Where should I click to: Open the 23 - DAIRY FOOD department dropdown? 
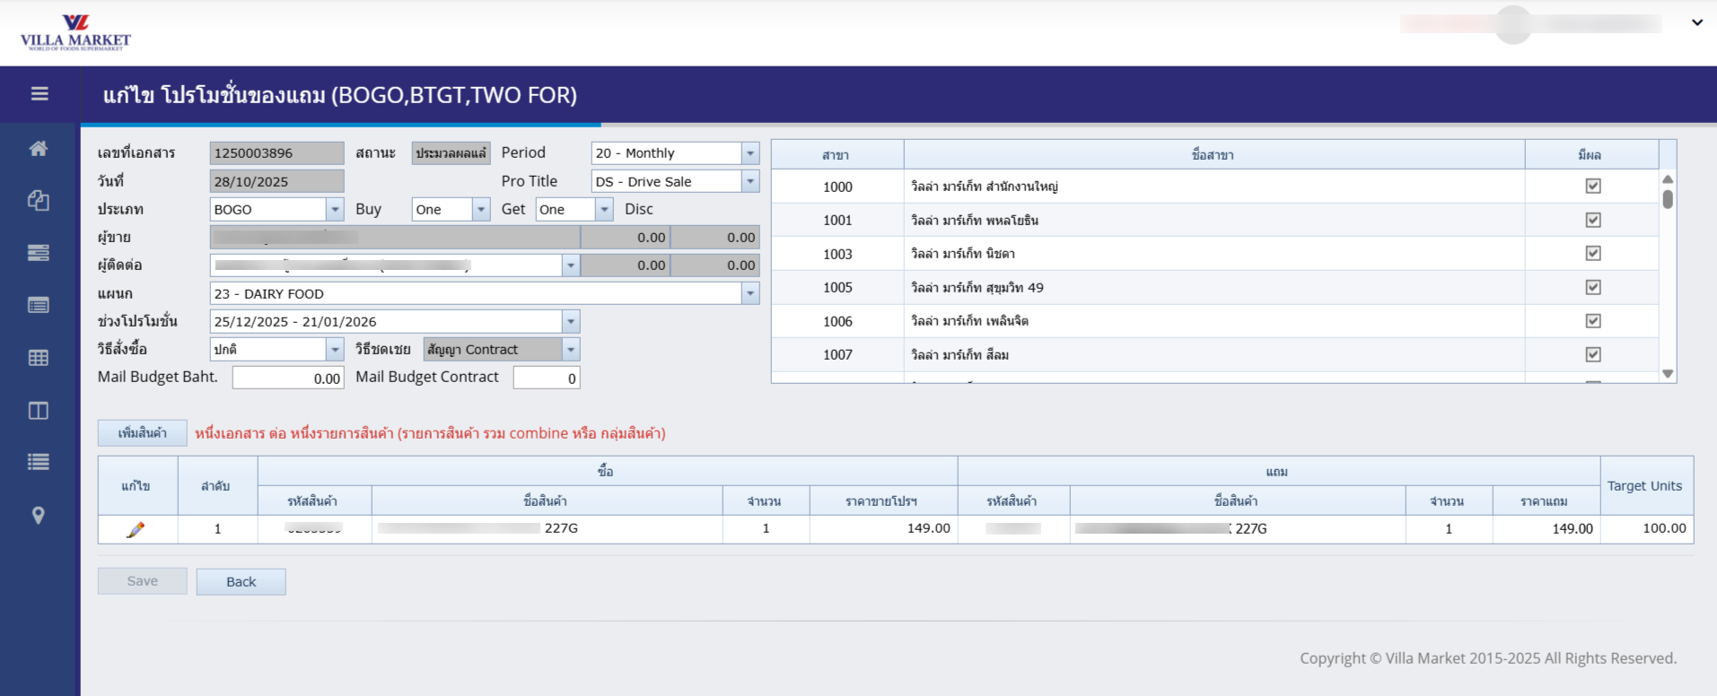[x=750, y=294]
